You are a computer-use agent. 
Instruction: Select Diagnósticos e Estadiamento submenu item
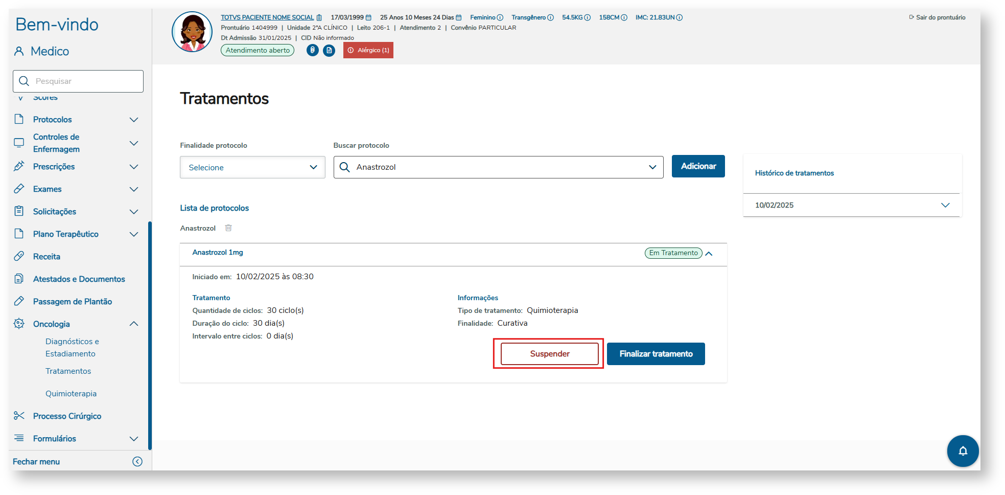[72, 348]
